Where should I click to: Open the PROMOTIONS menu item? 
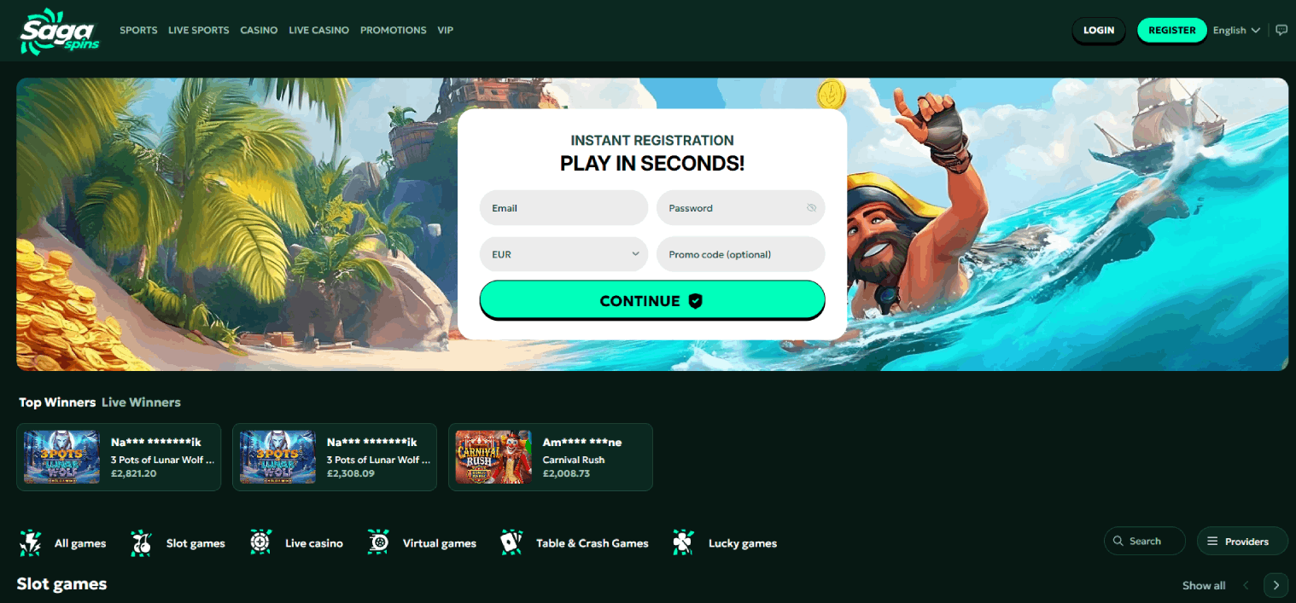click(393, 30)
